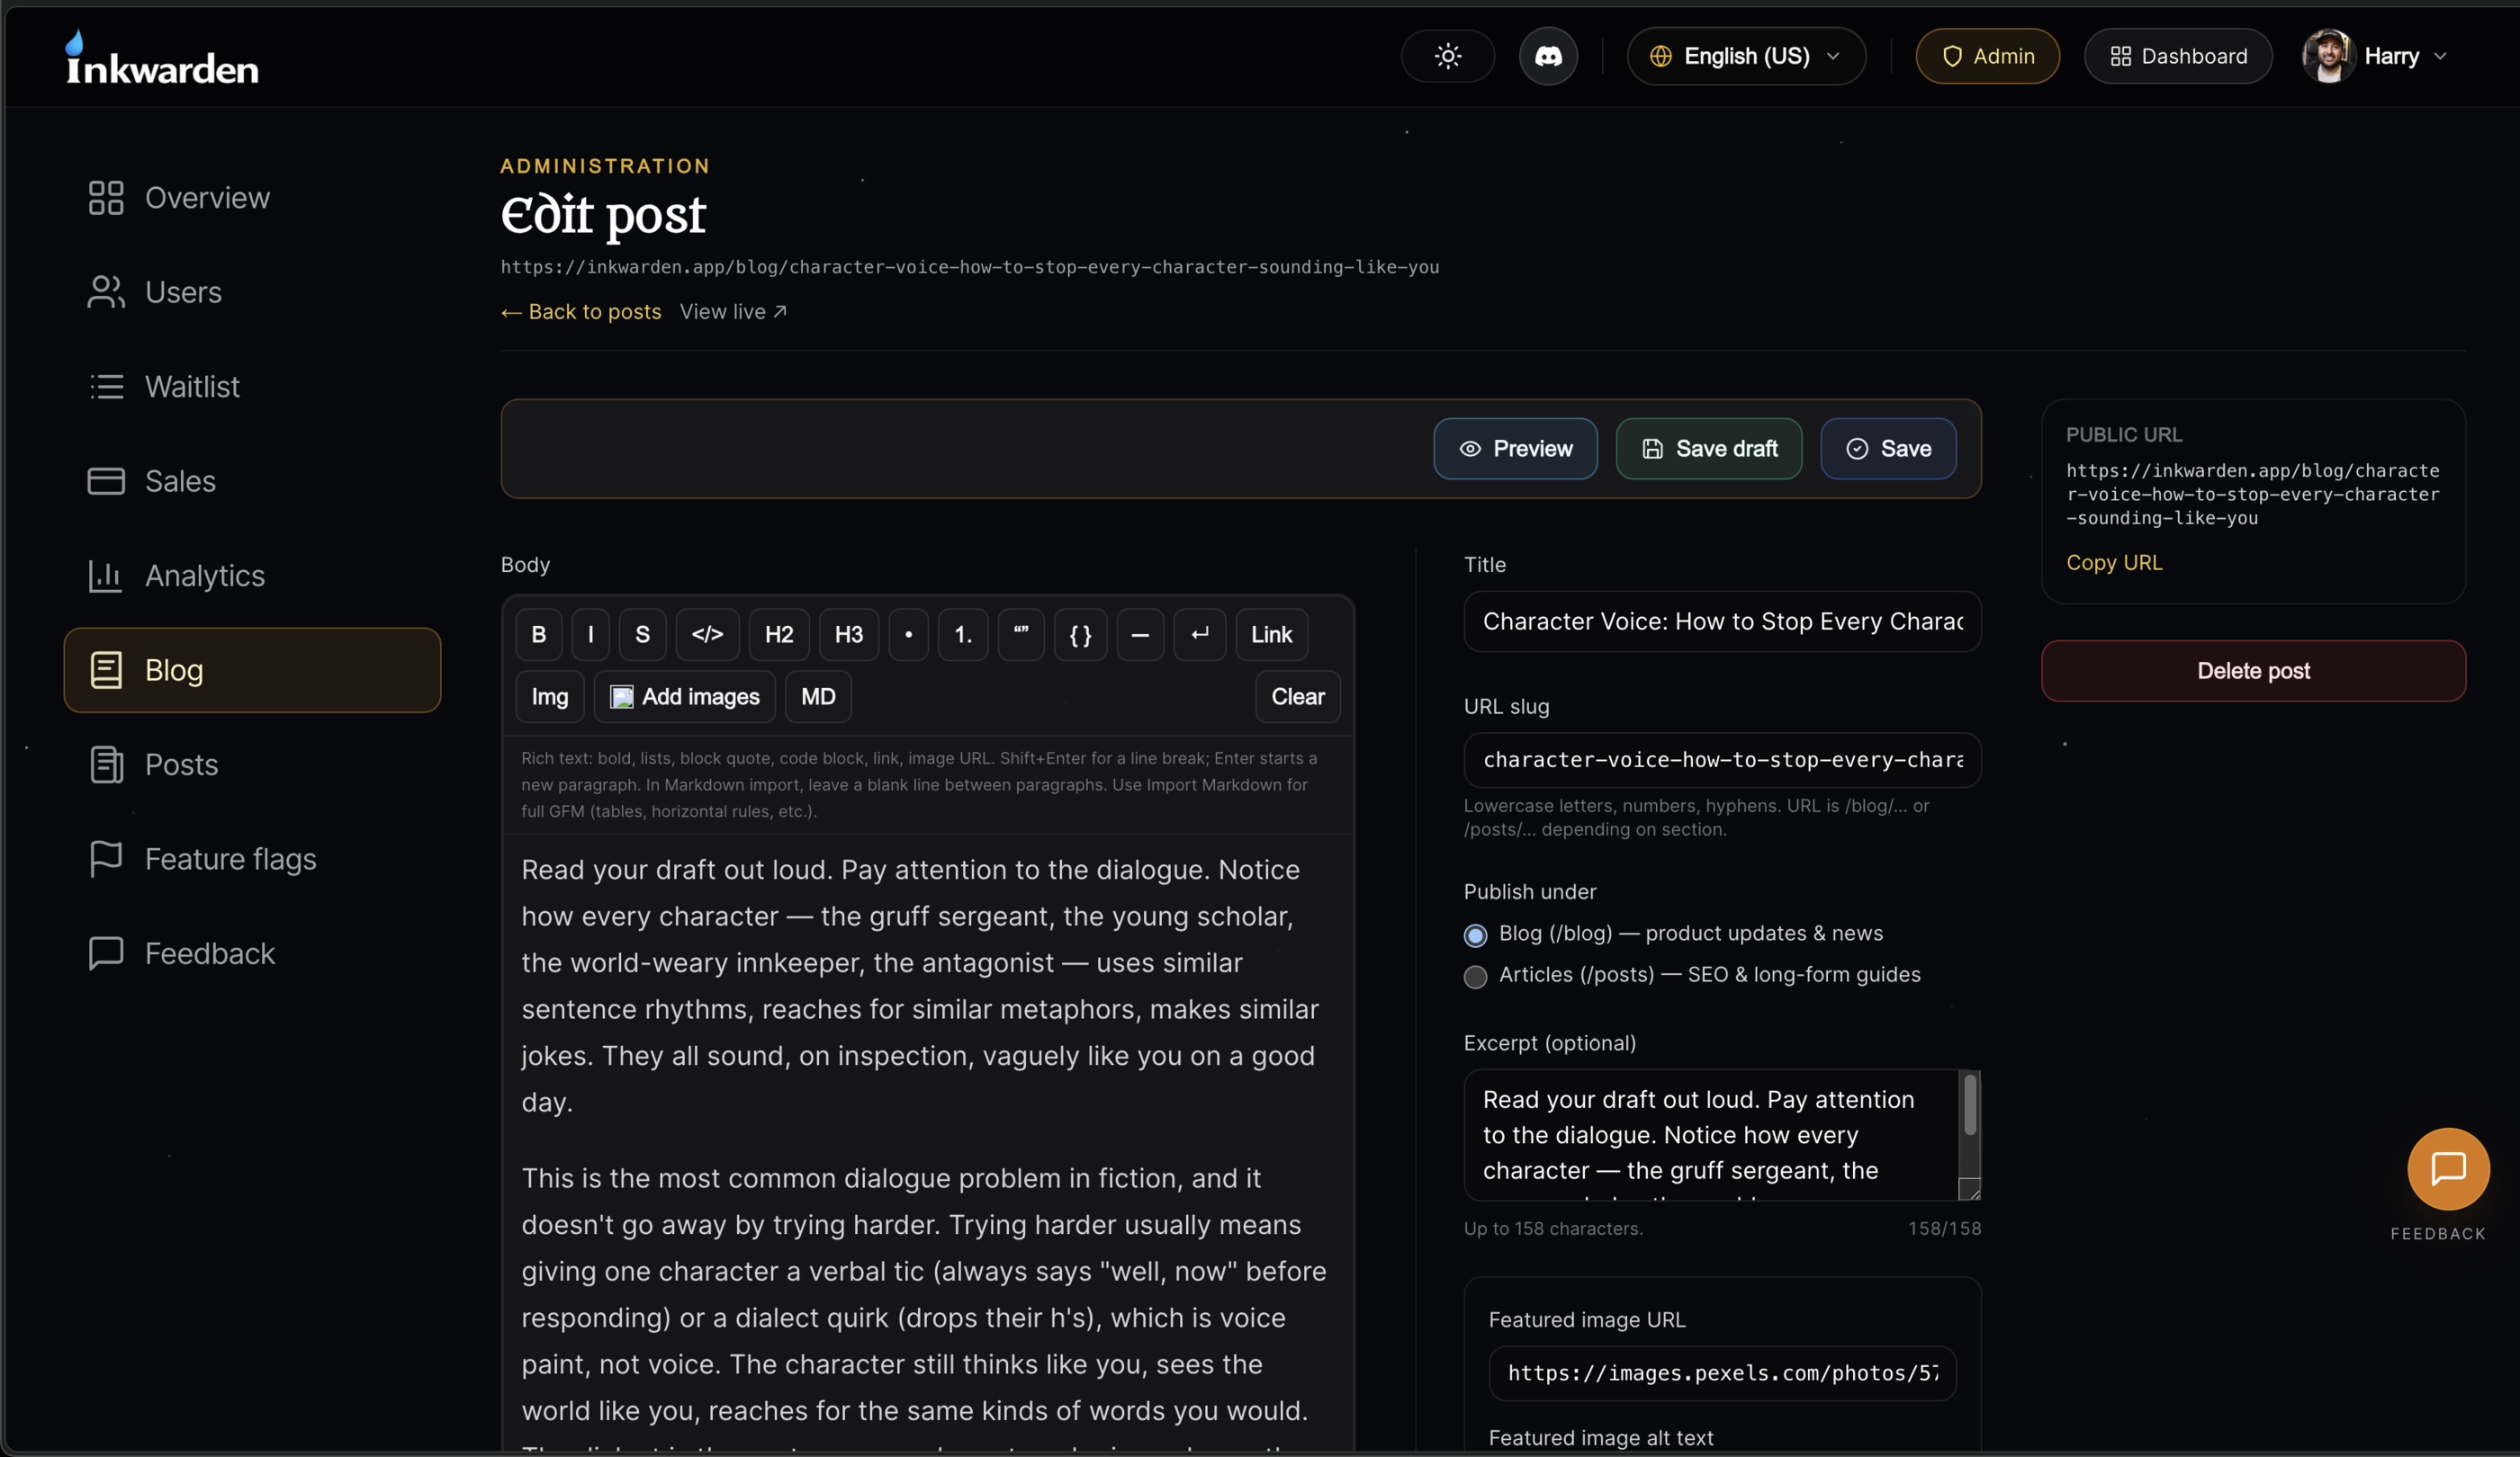Insert image by URL with Img

550,696
